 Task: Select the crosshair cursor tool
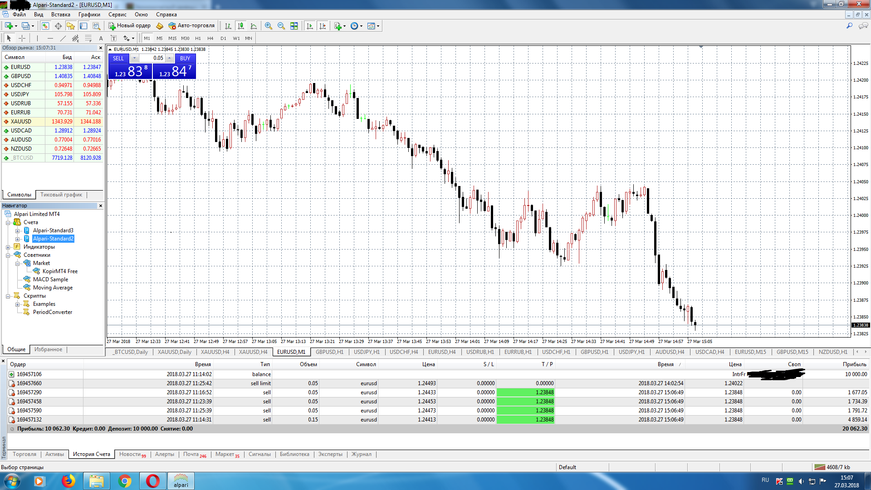point(22,39)
